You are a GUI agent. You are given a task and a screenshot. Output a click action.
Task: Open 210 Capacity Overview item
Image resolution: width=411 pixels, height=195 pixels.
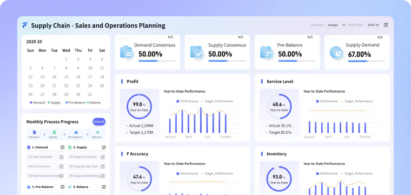[87, 157]
